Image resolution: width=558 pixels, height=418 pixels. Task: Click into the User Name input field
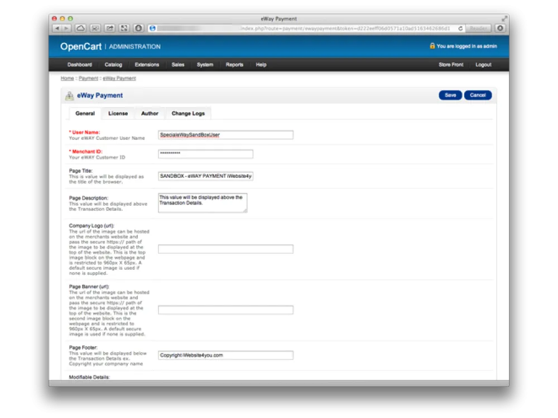(x=225, y=135)
